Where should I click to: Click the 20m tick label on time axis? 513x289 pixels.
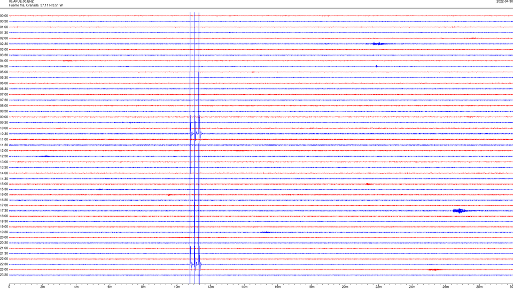click(x=345, y=287)
